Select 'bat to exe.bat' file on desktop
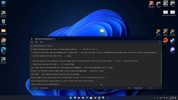The image size is (178, 100). point(165,13)
